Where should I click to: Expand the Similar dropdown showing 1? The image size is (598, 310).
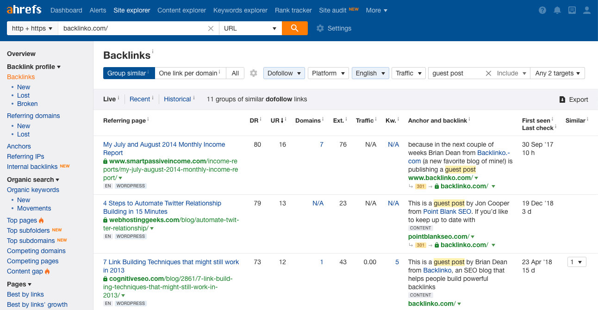pos(577,262)
